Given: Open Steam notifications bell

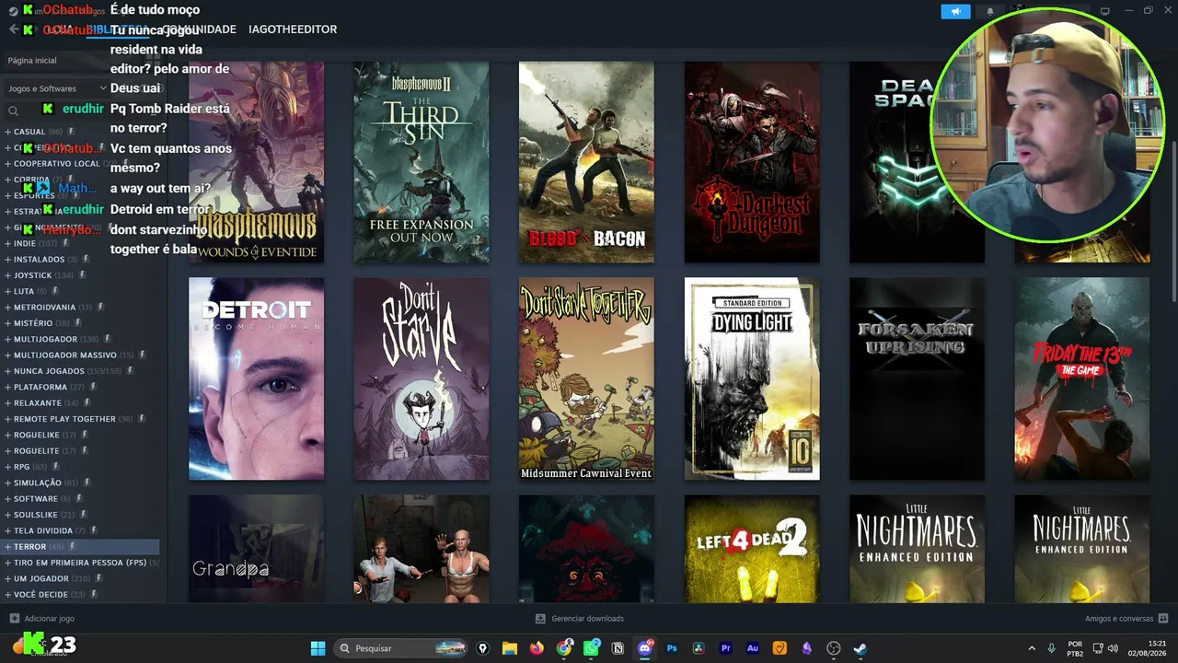Looking at the screenshot, I should (990, 12).
